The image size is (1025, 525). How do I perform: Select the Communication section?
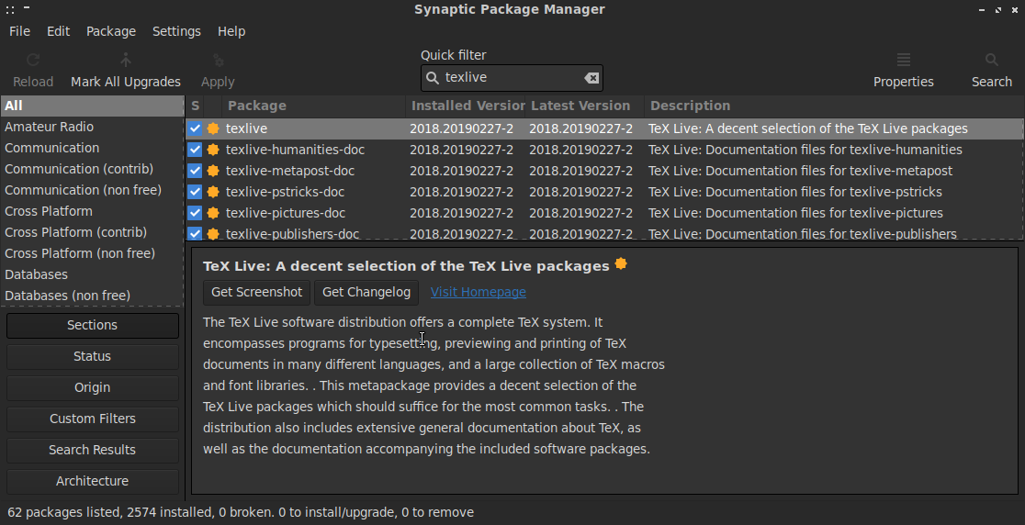click(x=92, y=148)
